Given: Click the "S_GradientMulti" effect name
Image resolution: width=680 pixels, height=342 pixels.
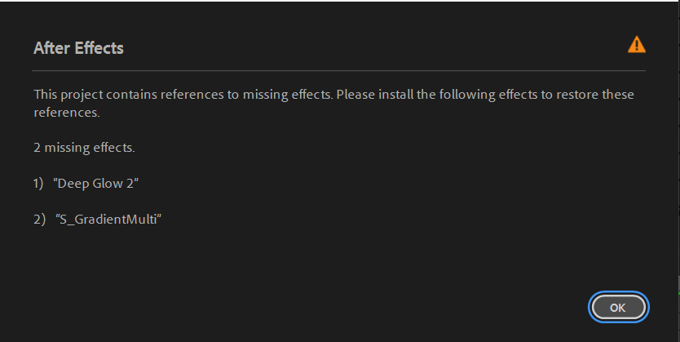Looking at the screenshot, I should click(108, 220).
